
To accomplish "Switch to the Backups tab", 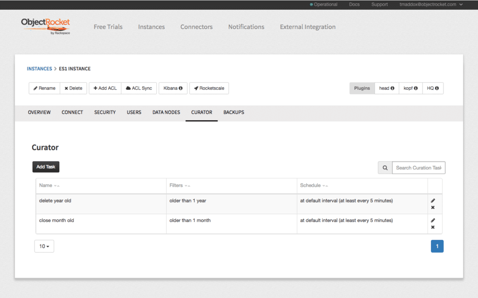I will click(x=233, y=112).
